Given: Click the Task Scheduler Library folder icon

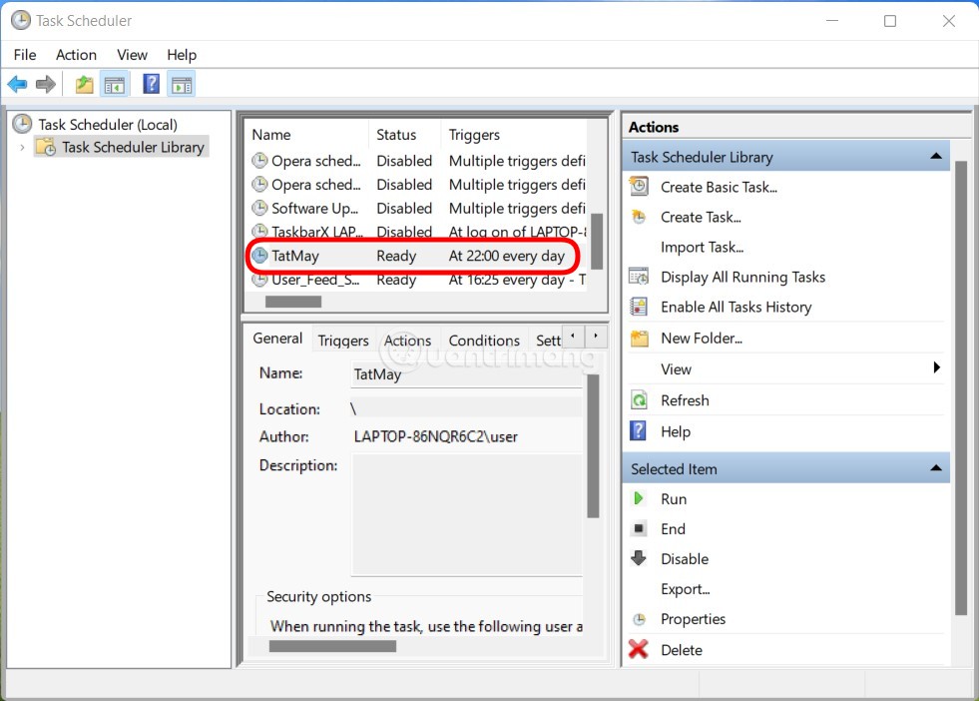Looking at the screenshot, I should [46, 147].
